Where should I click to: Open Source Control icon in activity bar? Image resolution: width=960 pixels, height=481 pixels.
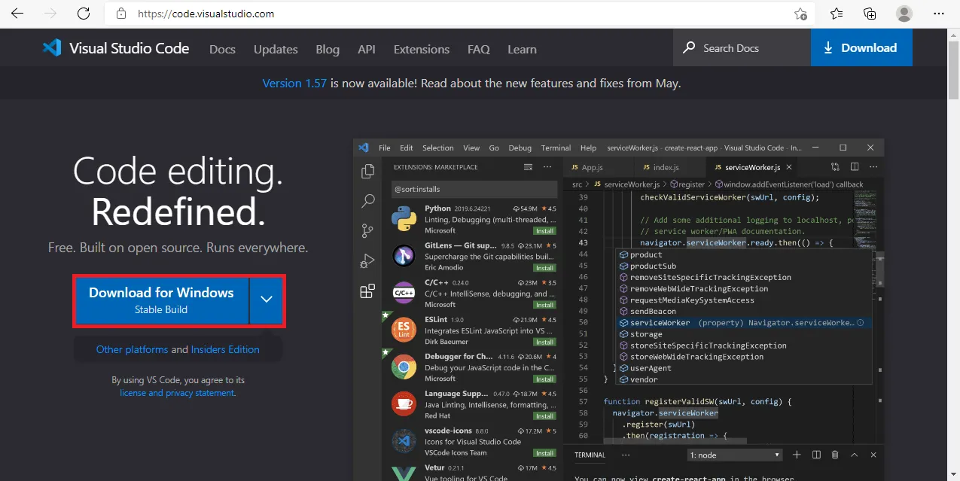coord(367,230)
